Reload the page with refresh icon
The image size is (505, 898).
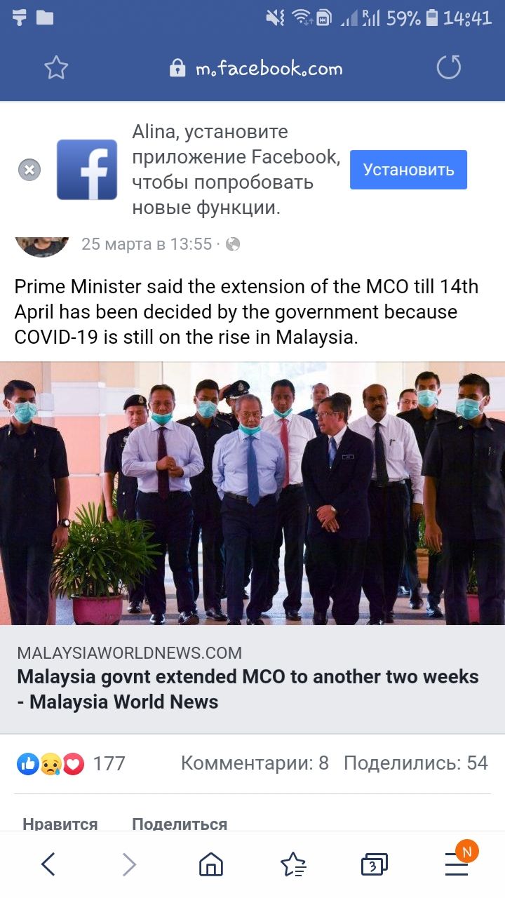pyautogui.click(x=449, y=67)
